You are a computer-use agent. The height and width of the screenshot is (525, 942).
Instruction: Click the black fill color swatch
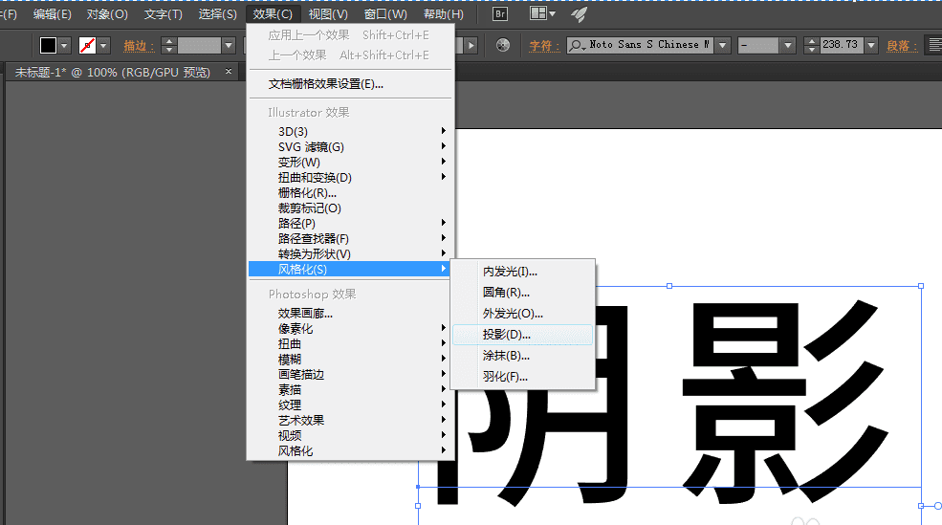point(49,45)
